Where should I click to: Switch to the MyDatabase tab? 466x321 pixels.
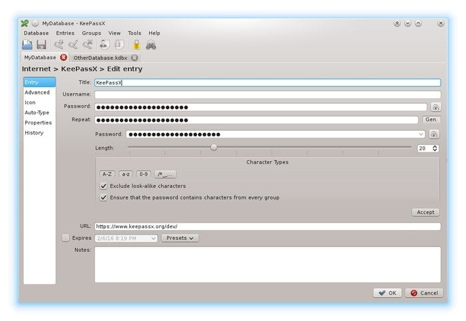point(40,57)
